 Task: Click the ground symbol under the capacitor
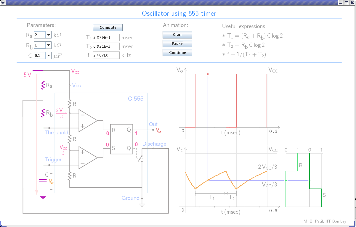43,197
